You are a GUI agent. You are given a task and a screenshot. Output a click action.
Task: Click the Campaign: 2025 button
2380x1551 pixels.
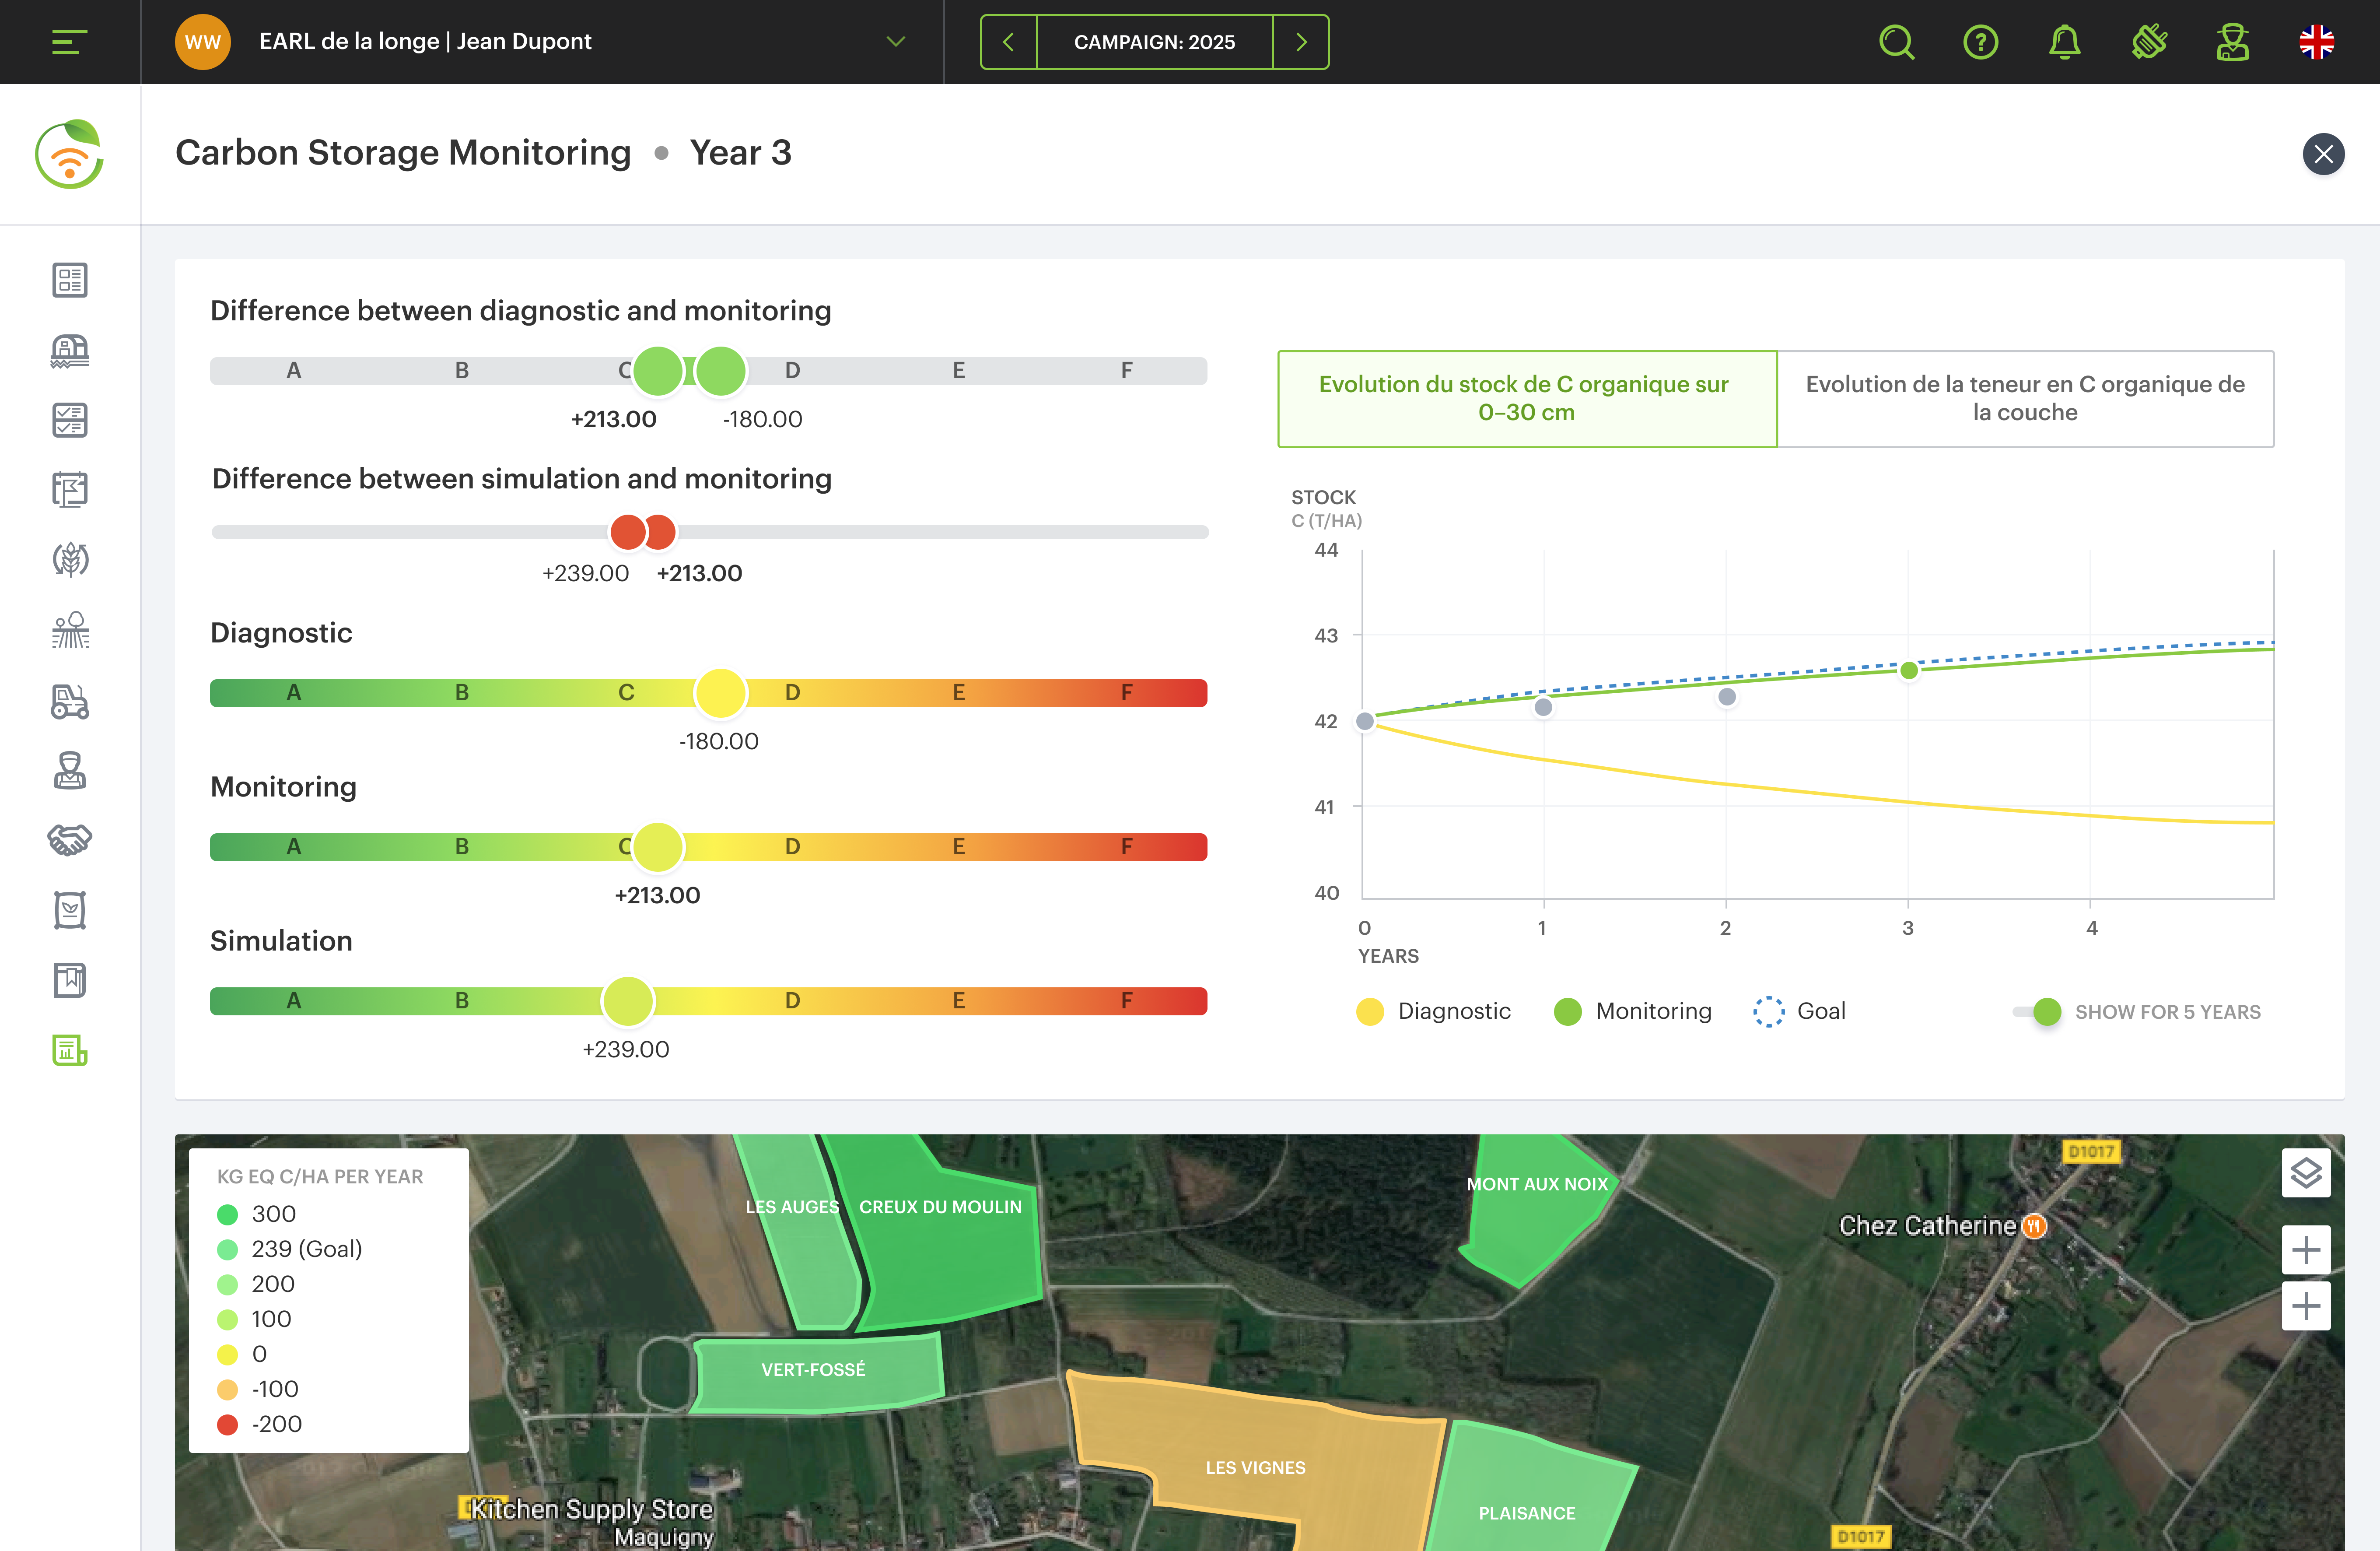point(1154,42)
